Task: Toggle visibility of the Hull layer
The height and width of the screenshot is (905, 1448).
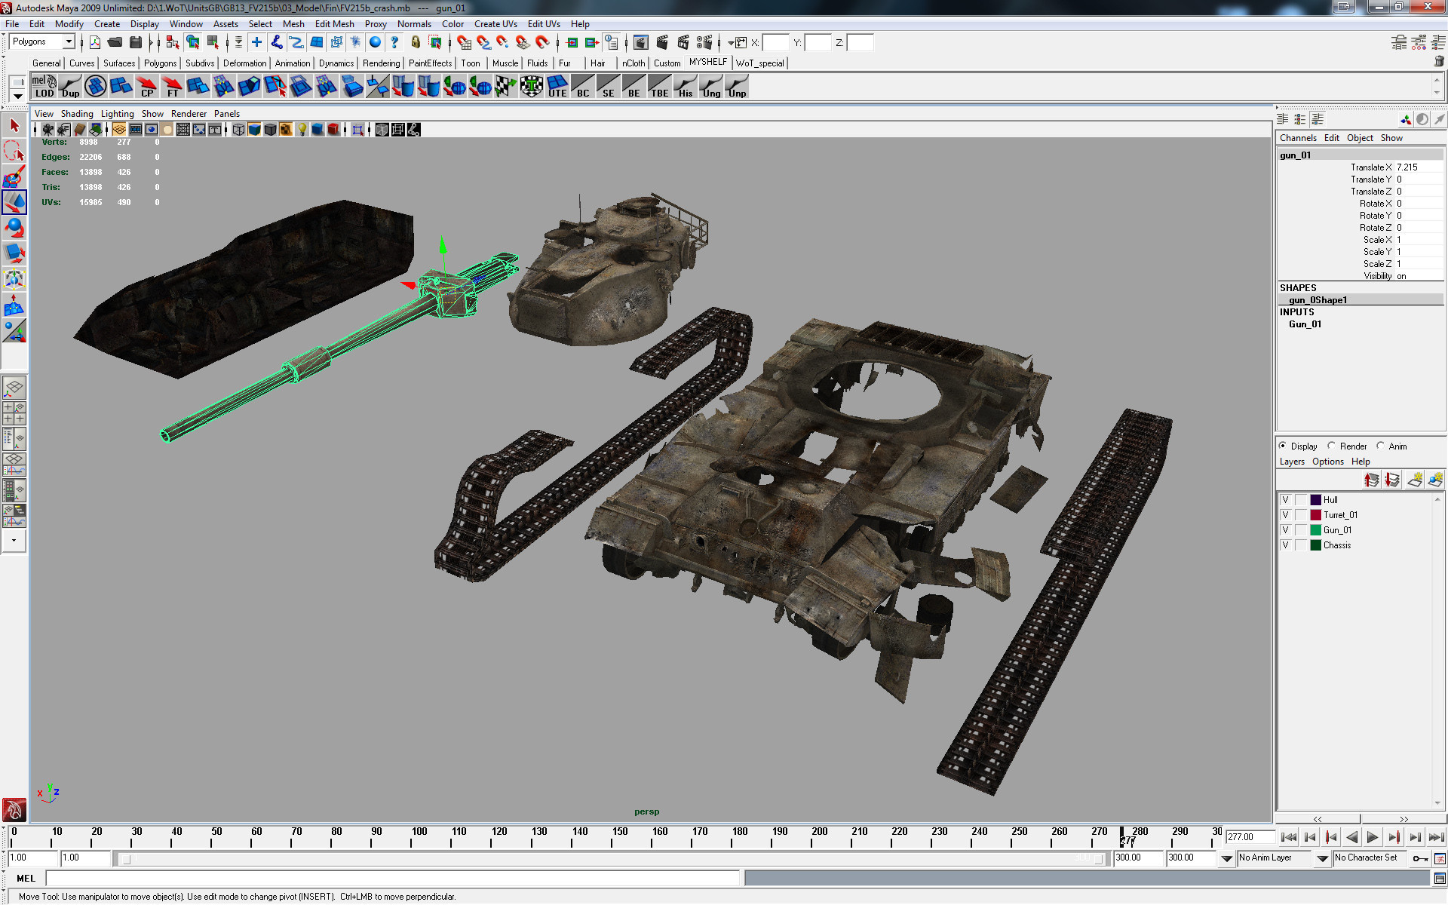Action: 1285,500
